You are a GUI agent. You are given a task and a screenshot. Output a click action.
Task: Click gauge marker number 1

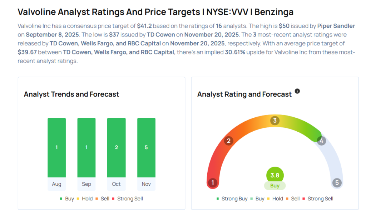[213, 183]
